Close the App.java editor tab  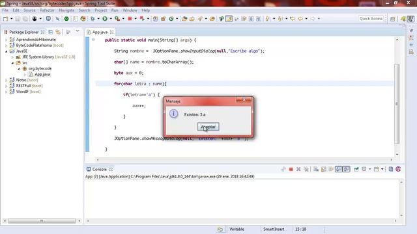(111, 32)
